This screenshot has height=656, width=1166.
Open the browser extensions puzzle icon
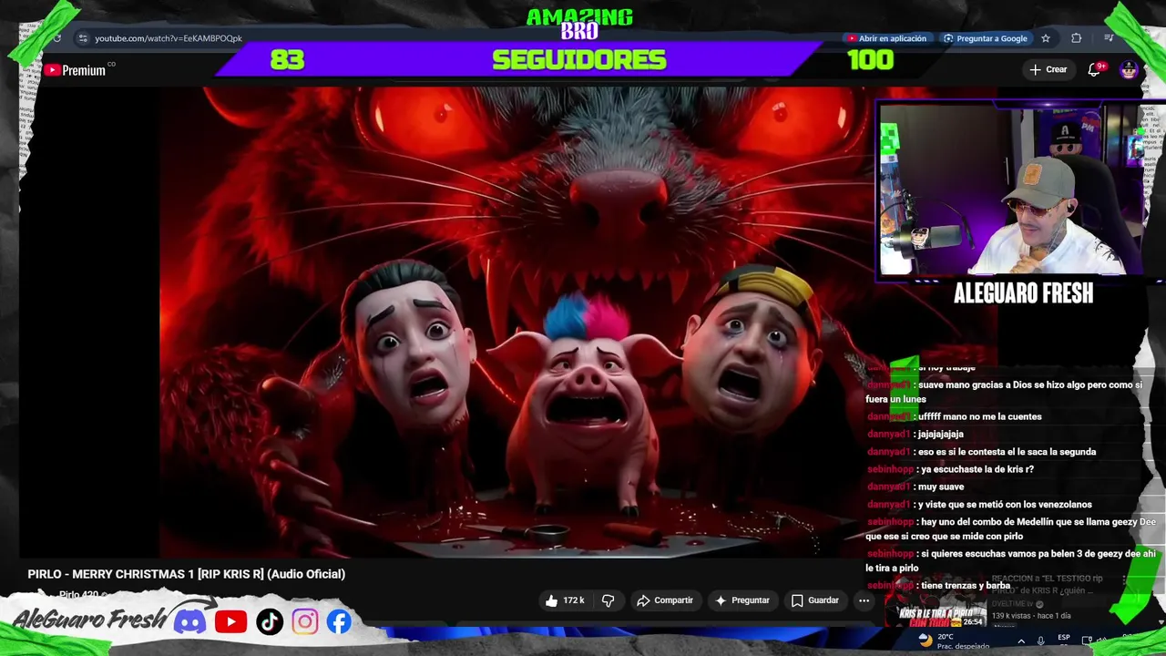pos(1077,38)
